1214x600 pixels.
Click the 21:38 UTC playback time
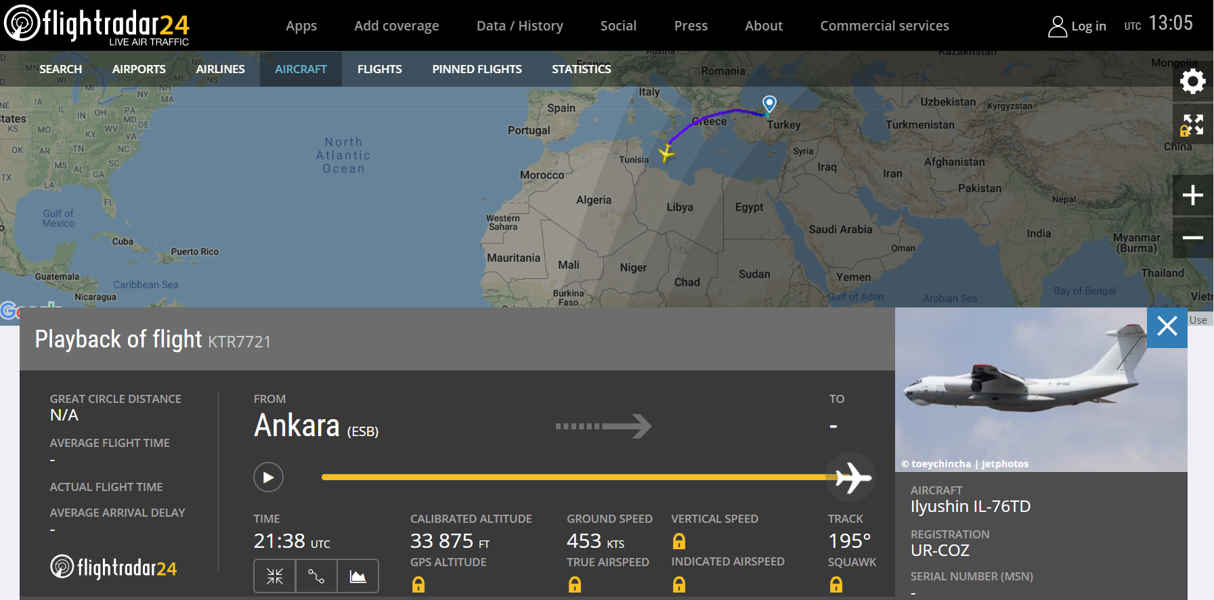point(292,541)
